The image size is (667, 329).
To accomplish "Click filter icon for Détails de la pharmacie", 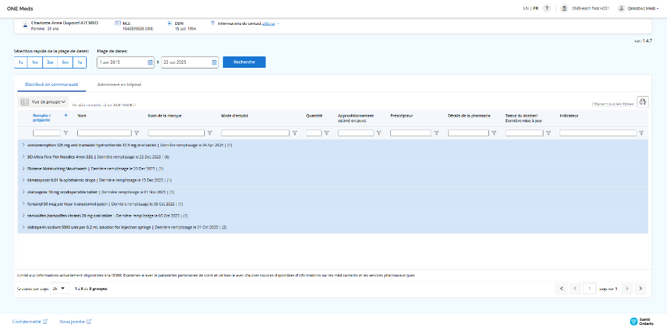I will point(494,133).
